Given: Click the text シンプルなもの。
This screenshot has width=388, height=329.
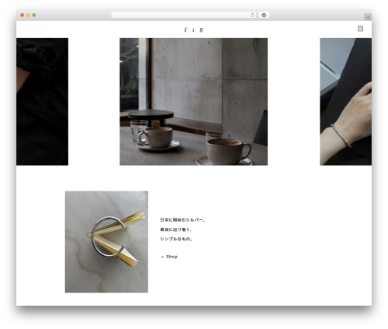Looking at the screenshot, I should tap(176, 239).
